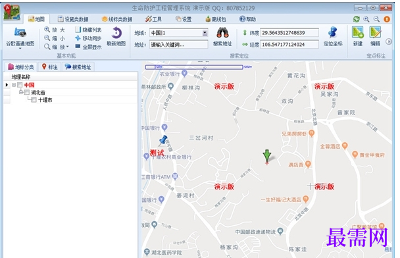Click the binoculars 搜索地址 ribbon button
400x258 pixels.
click(222, 36)
